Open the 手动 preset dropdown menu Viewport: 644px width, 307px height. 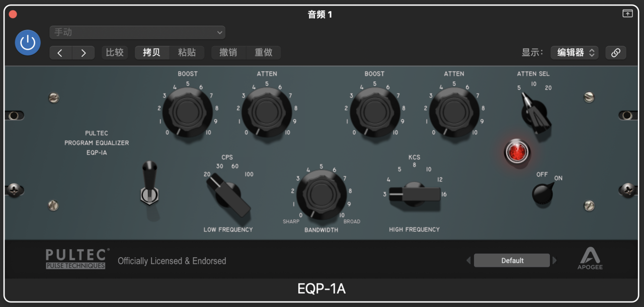[137, 32]
